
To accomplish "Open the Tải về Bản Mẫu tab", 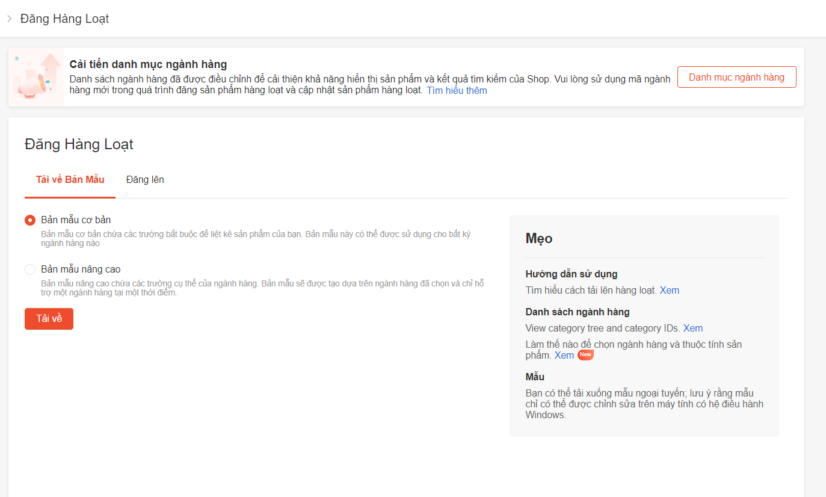I will click(x=70, y=179).
